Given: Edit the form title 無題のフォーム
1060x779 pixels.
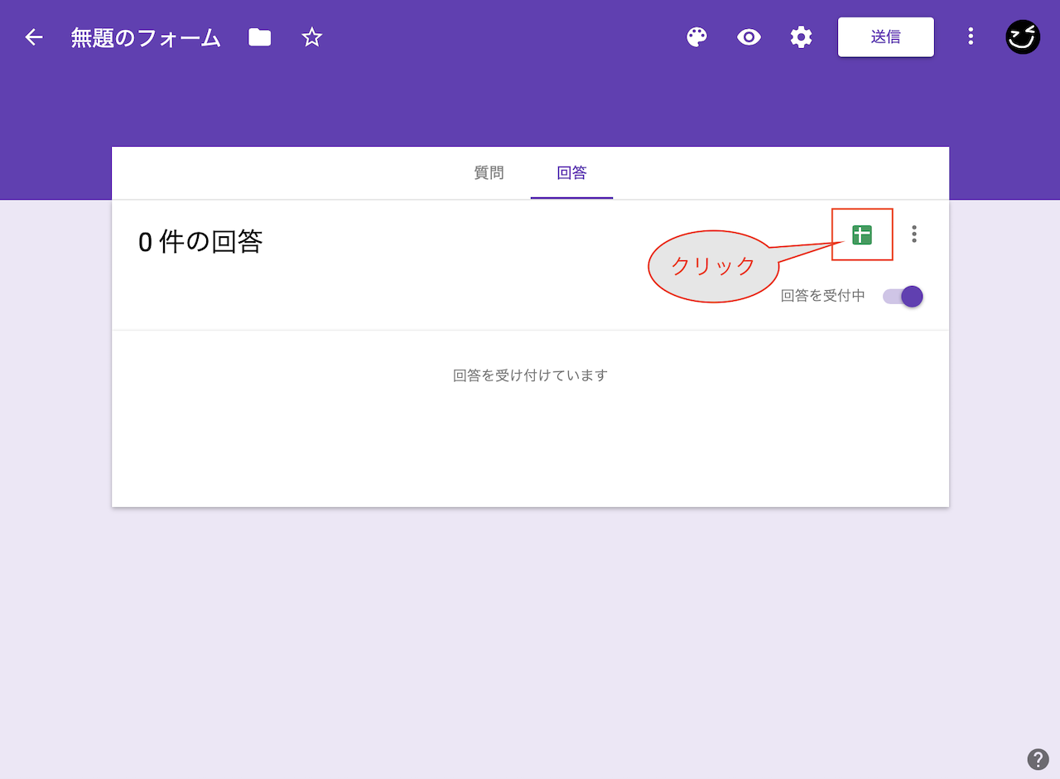Looking at the screenshot, I should [x=146, y=38].
